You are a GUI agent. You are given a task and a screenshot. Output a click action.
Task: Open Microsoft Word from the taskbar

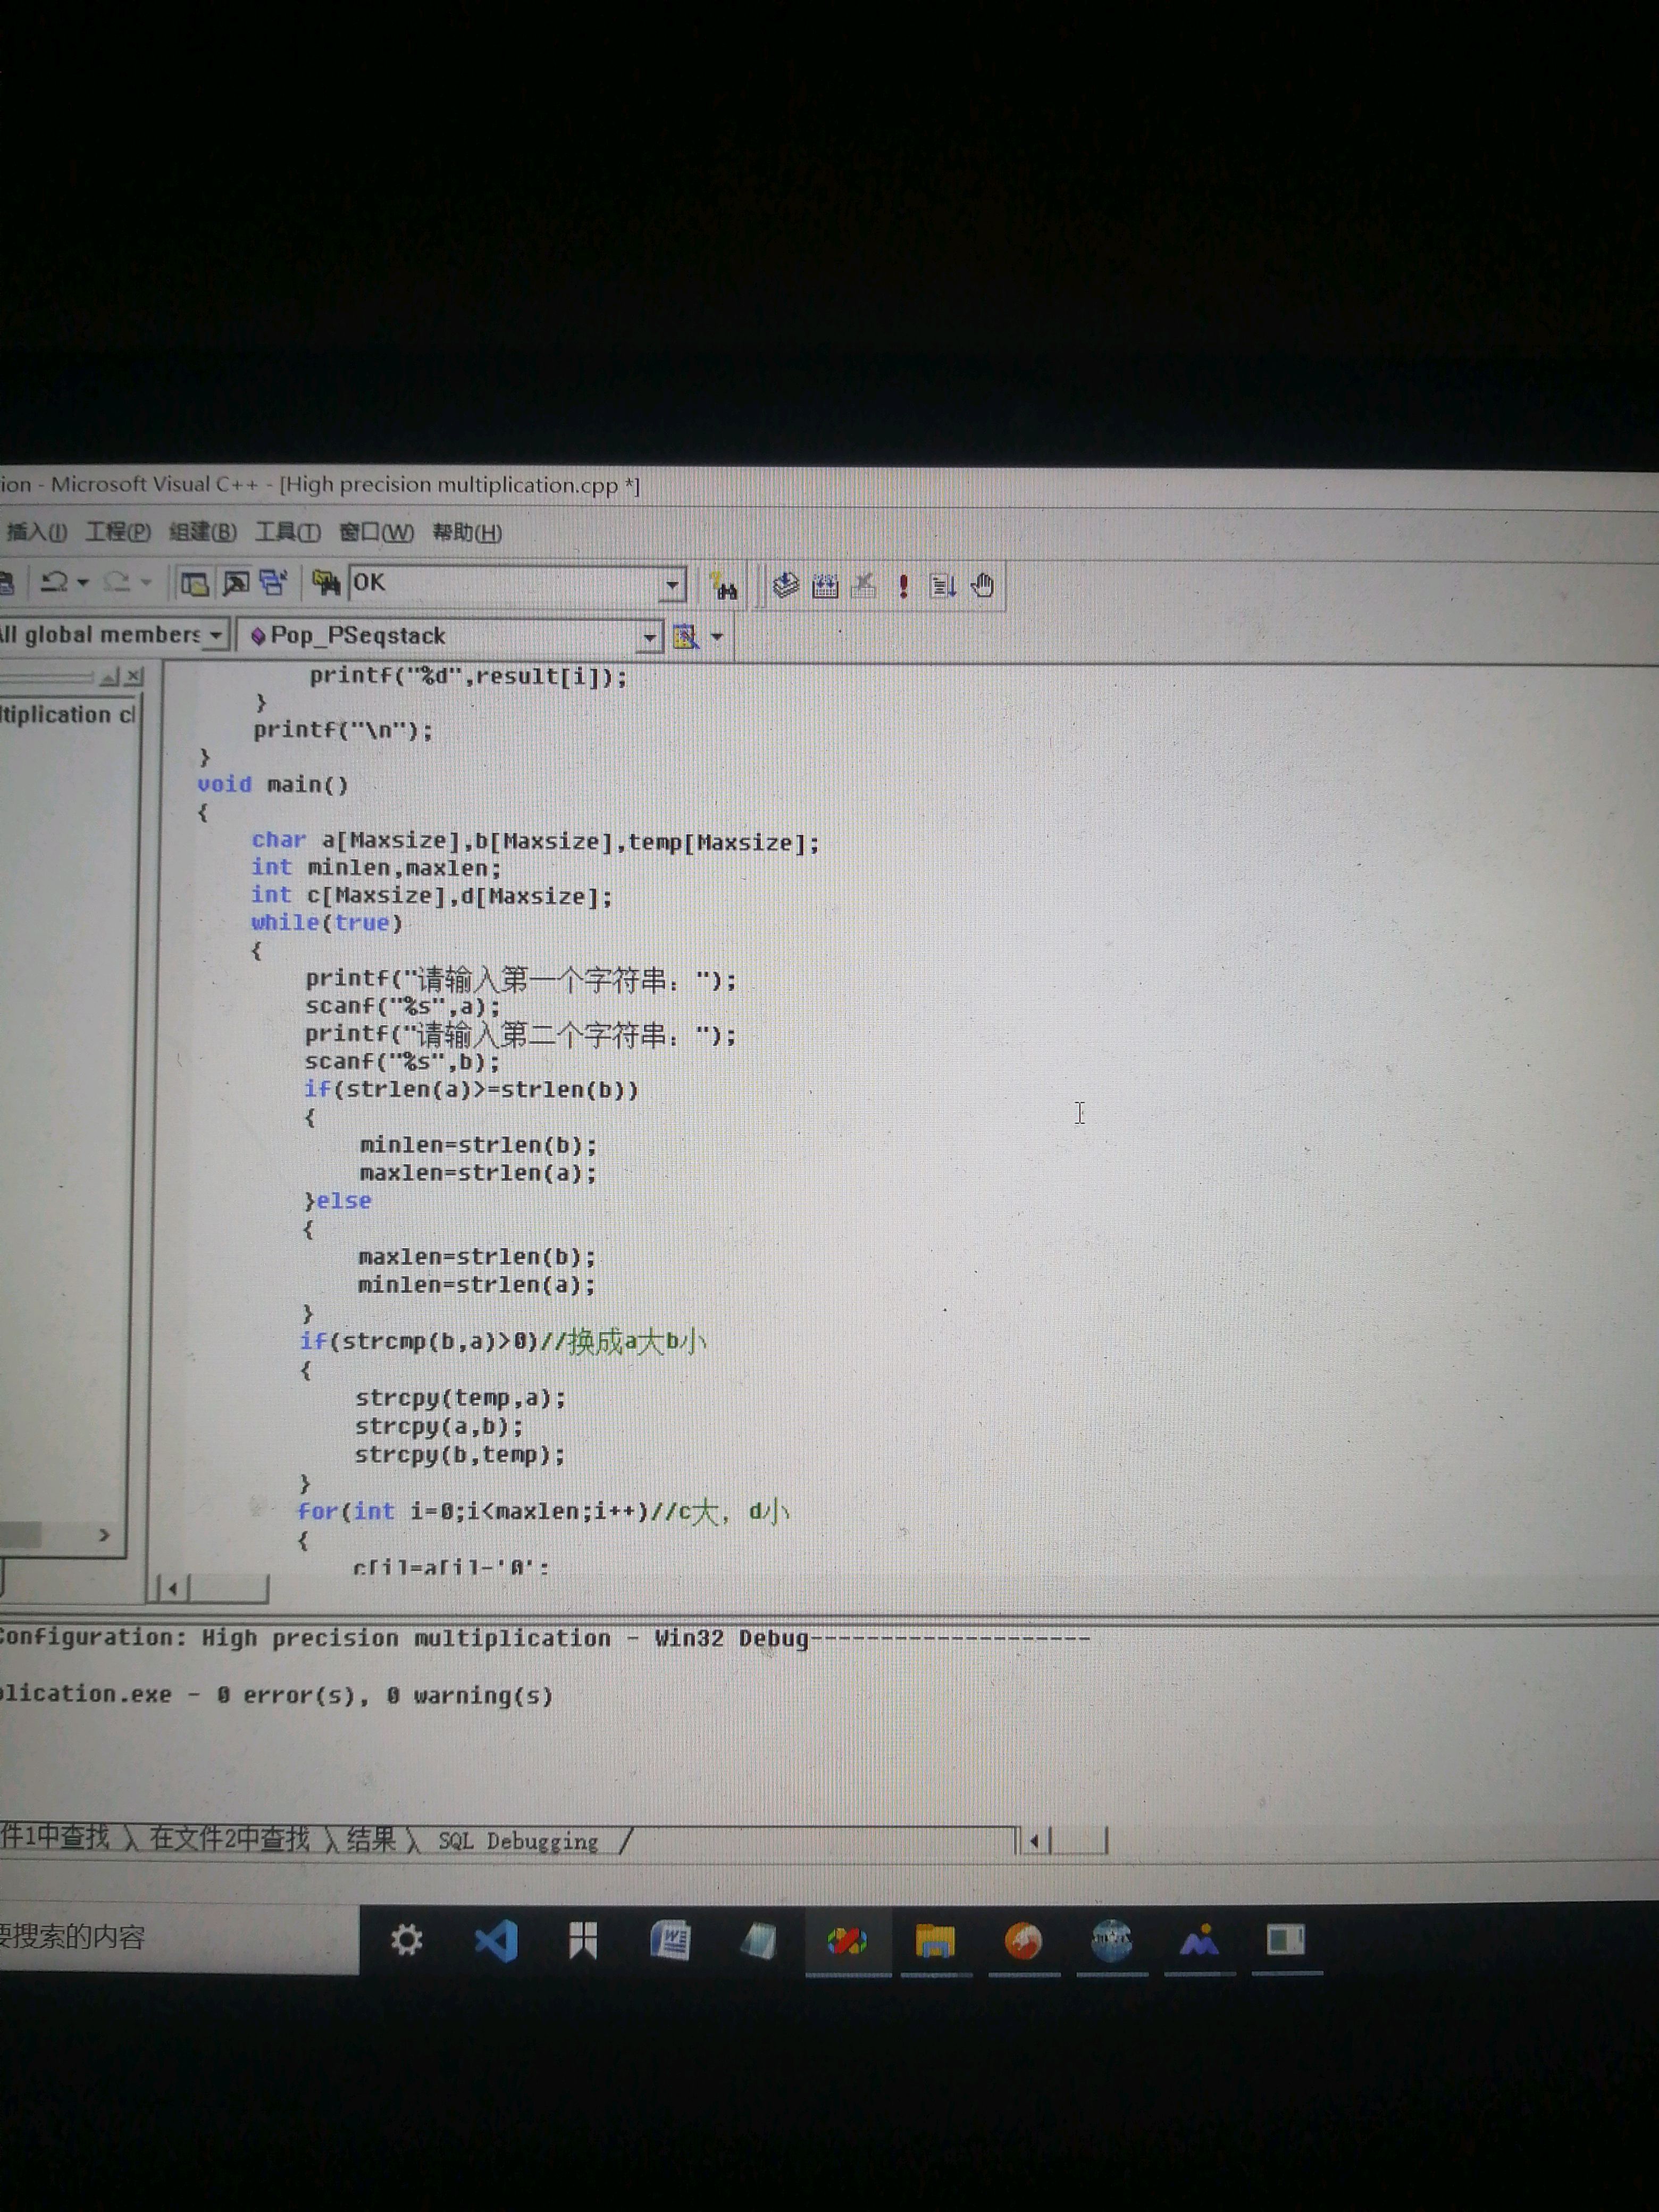pyautogui.click(x=670, y=1941)
